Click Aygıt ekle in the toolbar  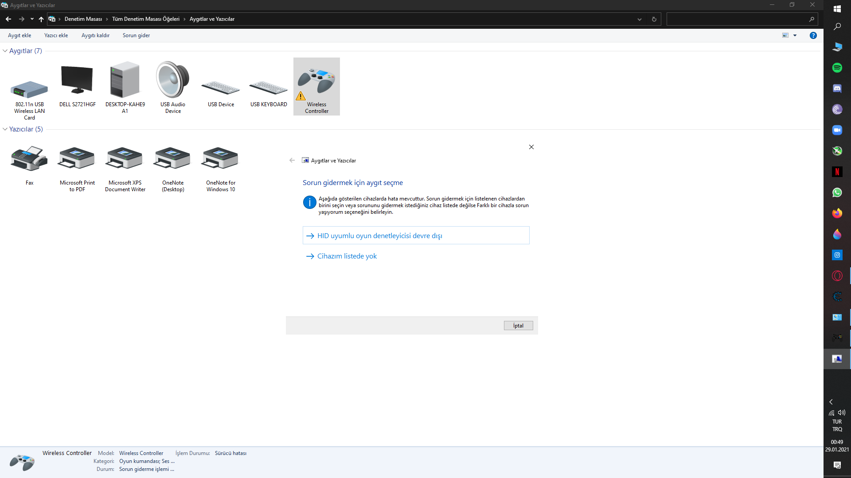click(x=20, y=35)
